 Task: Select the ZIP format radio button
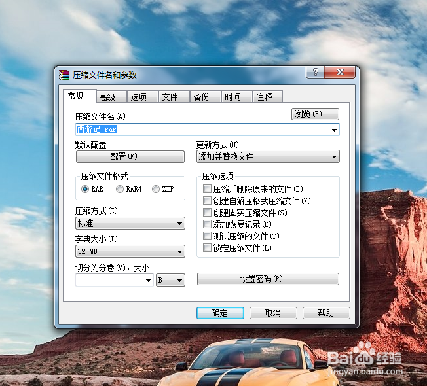tap(156, 189)
